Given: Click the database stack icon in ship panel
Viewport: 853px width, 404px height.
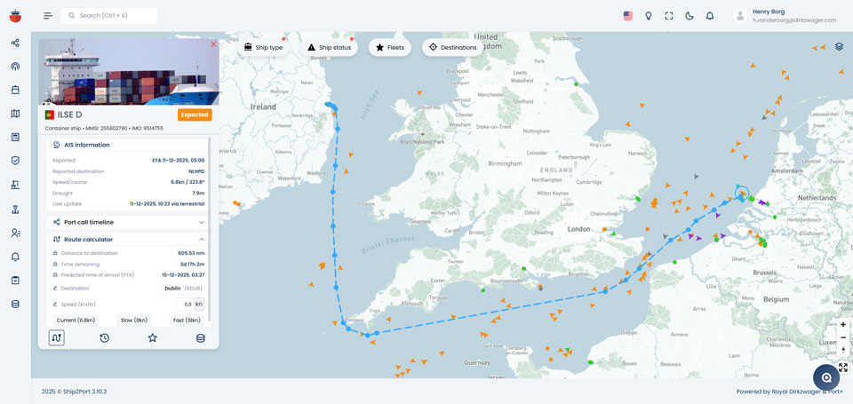Looking at the screenshot, I should [201, 337].
